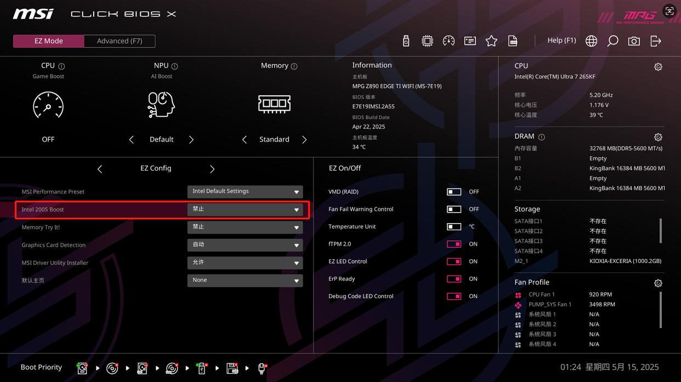Take a screenshot with the camera icon
Viewport: 681px width, 382px height.
(x=634, y=41)
